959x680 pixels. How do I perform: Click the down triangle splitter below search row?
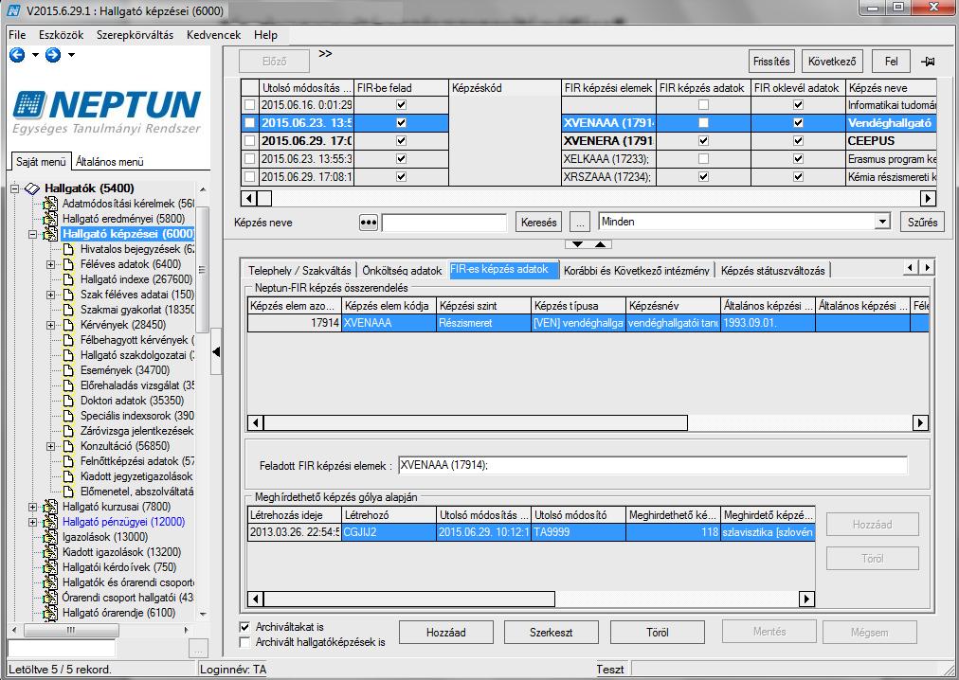click(x=577, y=244)
